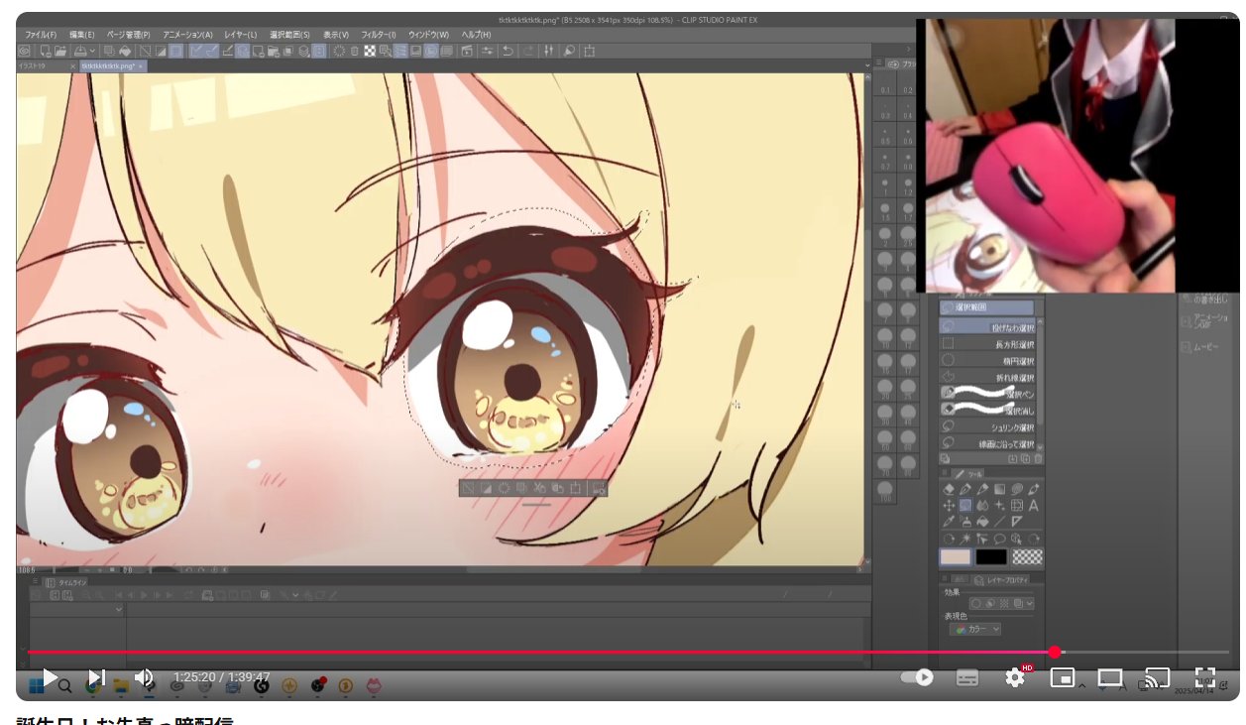Click the Deselect icon in the selection launcher
1246x725 pixels.
467,488
